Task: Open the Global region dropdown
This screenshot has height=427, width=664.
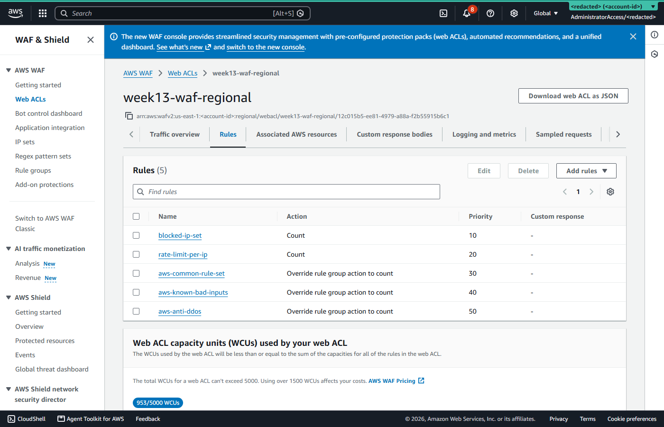Action: (545, 13)
